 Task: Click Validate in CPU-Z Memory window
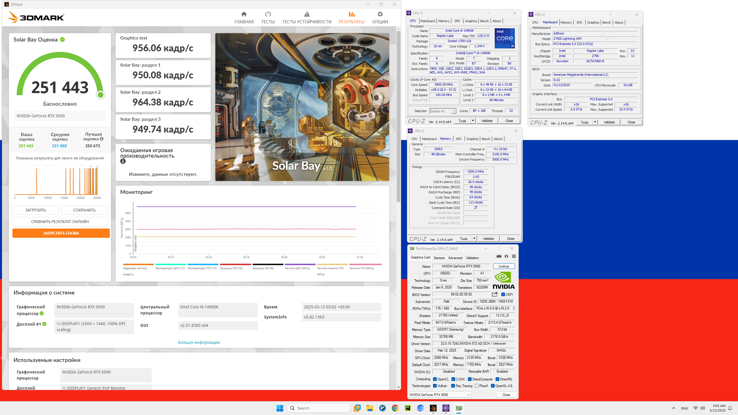click(x=488, y=239)
